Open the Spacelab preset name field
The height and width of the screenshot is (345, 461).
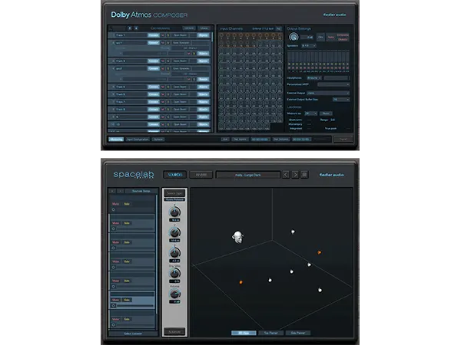248,175
